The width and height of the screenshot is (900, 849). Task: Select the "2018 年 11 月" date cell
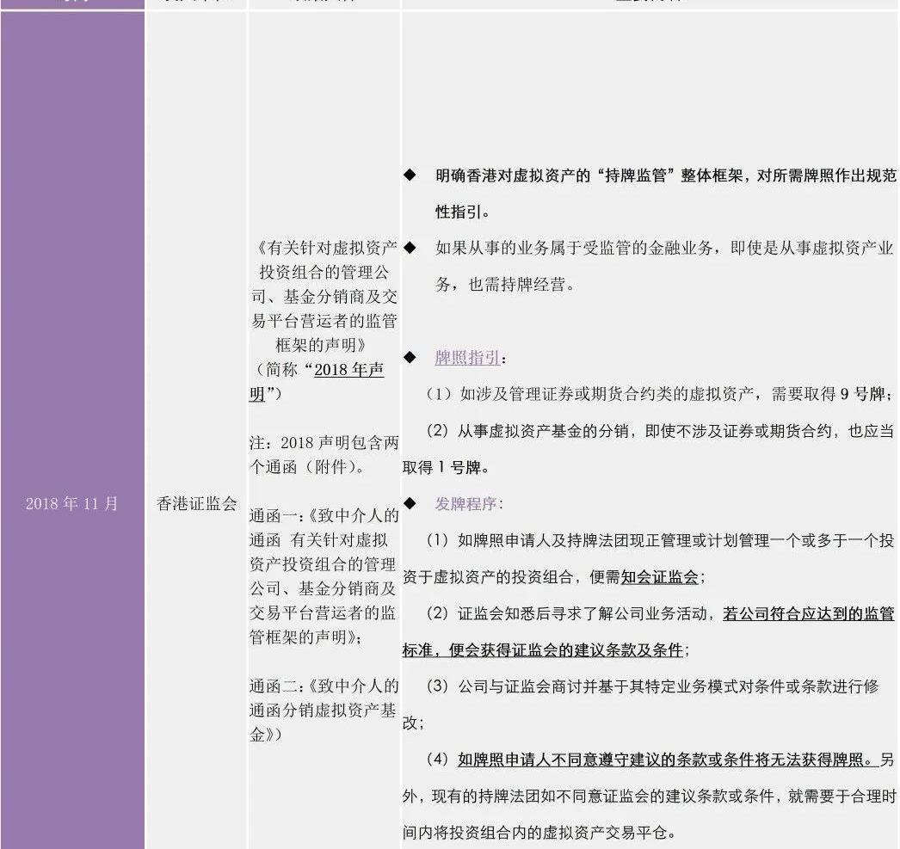[72, 504]
